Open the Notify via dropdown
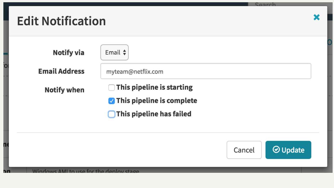The image size is (334, 188). pyautogui.click(x=114, y=52)
